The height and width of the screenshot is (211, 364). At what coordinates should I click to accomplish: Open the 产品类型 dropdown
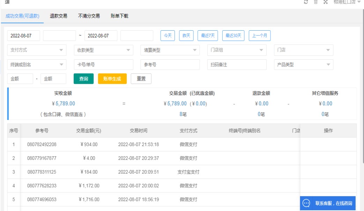point(303,65)
